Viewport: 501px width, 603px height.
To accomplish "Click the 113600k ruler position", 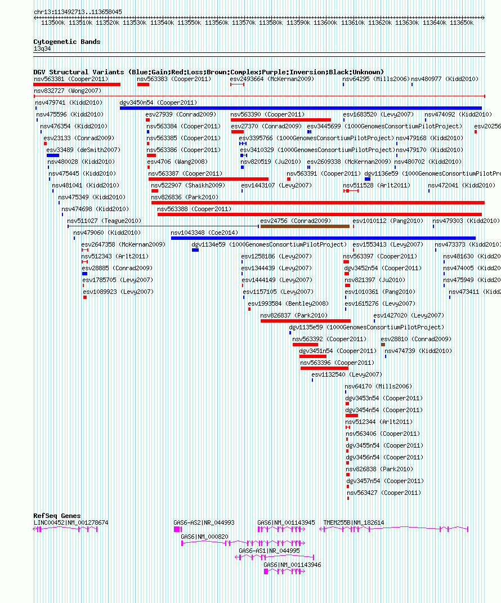I will pos(325,23).
